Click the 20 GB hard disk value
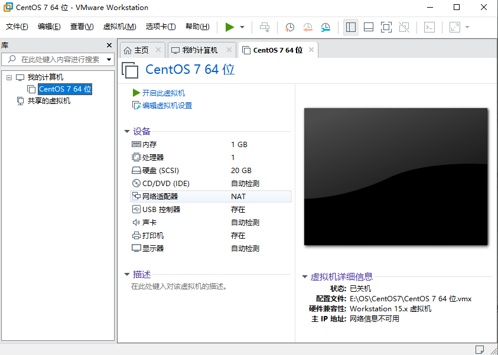This screenshot has height=355, width=498. click(241, 171)
